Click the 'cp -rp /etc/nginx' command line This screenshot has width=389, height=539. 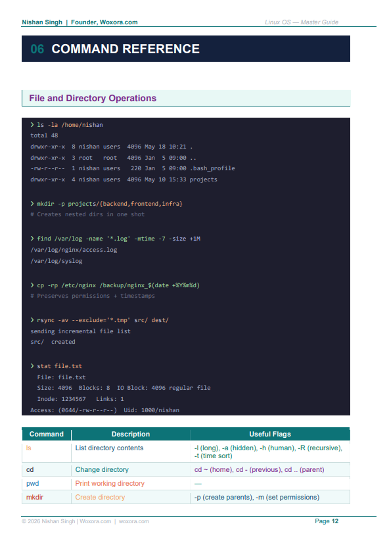click(115, 285)
